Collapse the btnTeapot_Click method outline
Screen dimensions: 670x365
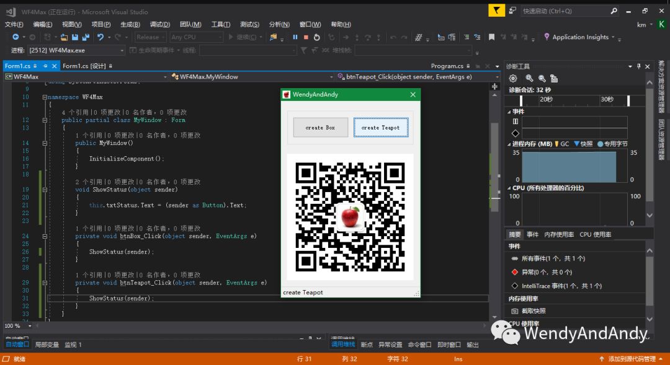pyautogui.click(x=45, y=283)
